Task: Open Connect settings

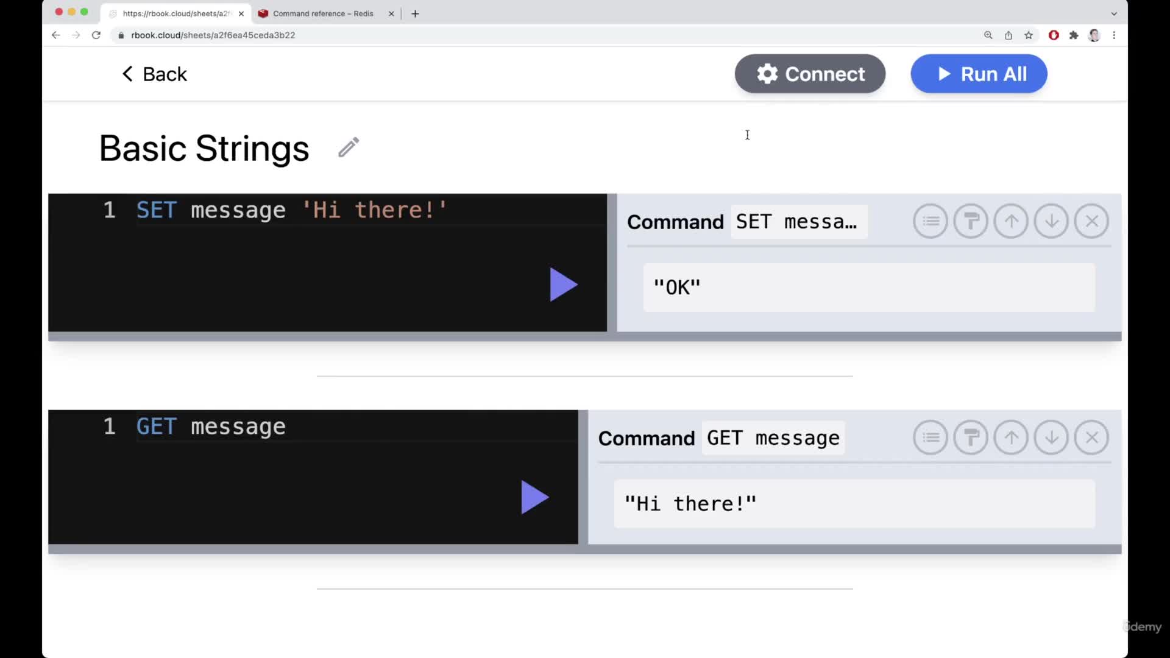Action: [810, 74]
